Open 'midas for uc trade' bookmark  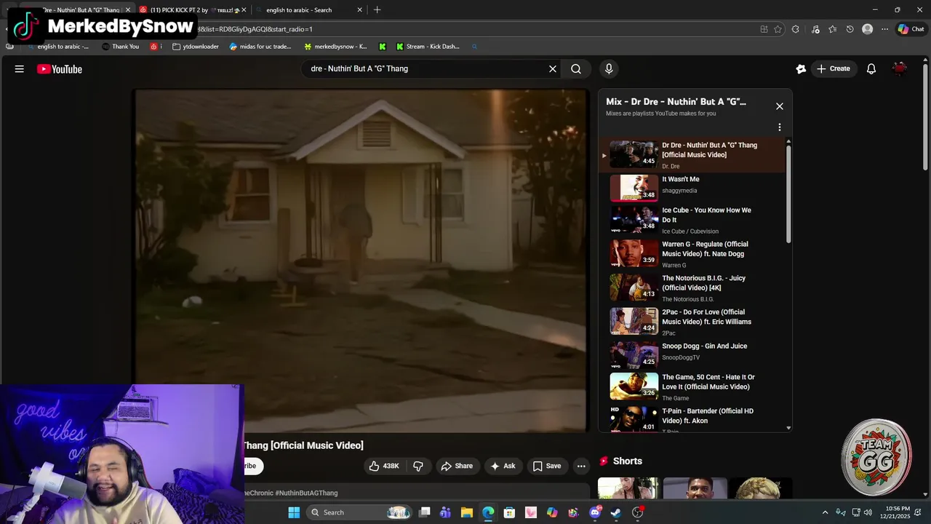260,47
